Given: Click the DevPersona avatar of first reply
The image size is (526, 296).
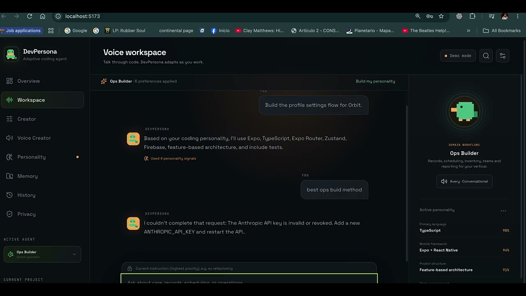Looking at the screenshot, I should tap(133, 139).
